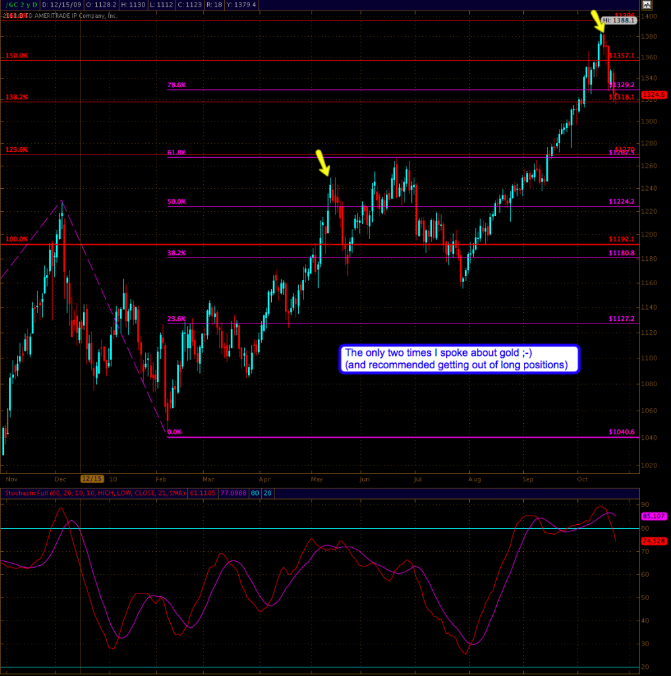This screenshot has width=671, height=676.
Task: Click the 50.0% retracement label
Action: tap(177, 201)
